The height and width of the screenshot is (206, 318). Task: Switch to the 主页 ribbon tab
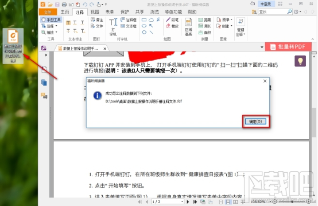[65, 12]
